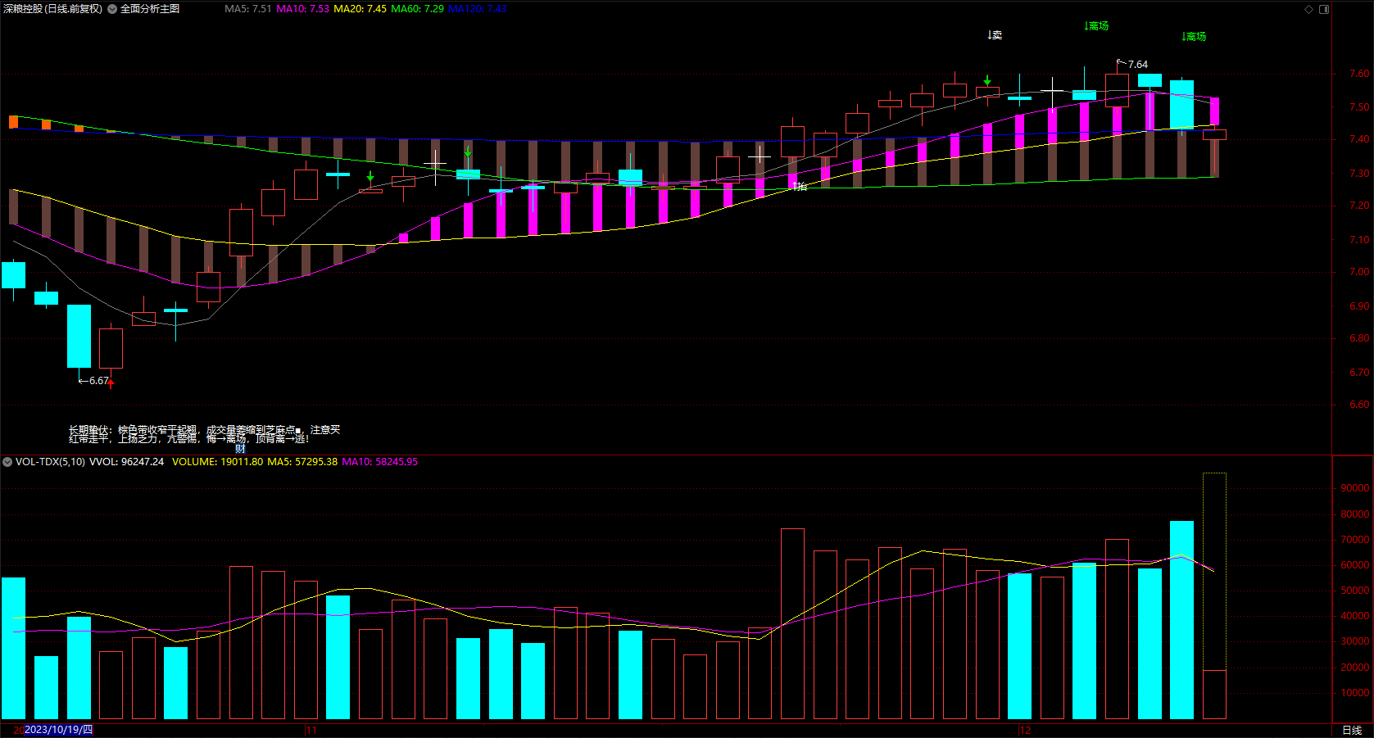1374x738 pixels.
Task: Click the 7.60 price axis label
Action: [x=1359, y=74]
